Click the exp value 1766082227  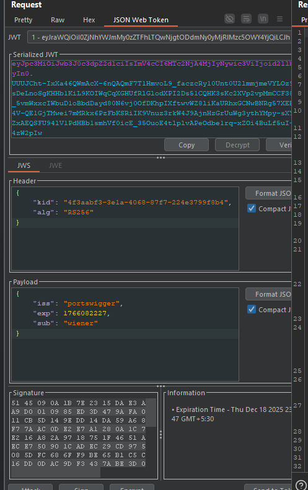pos(85,313)
